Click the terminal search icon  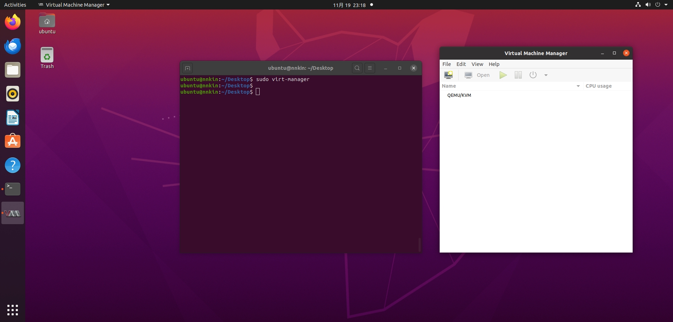pyautogui.click(x=357, y=68)
